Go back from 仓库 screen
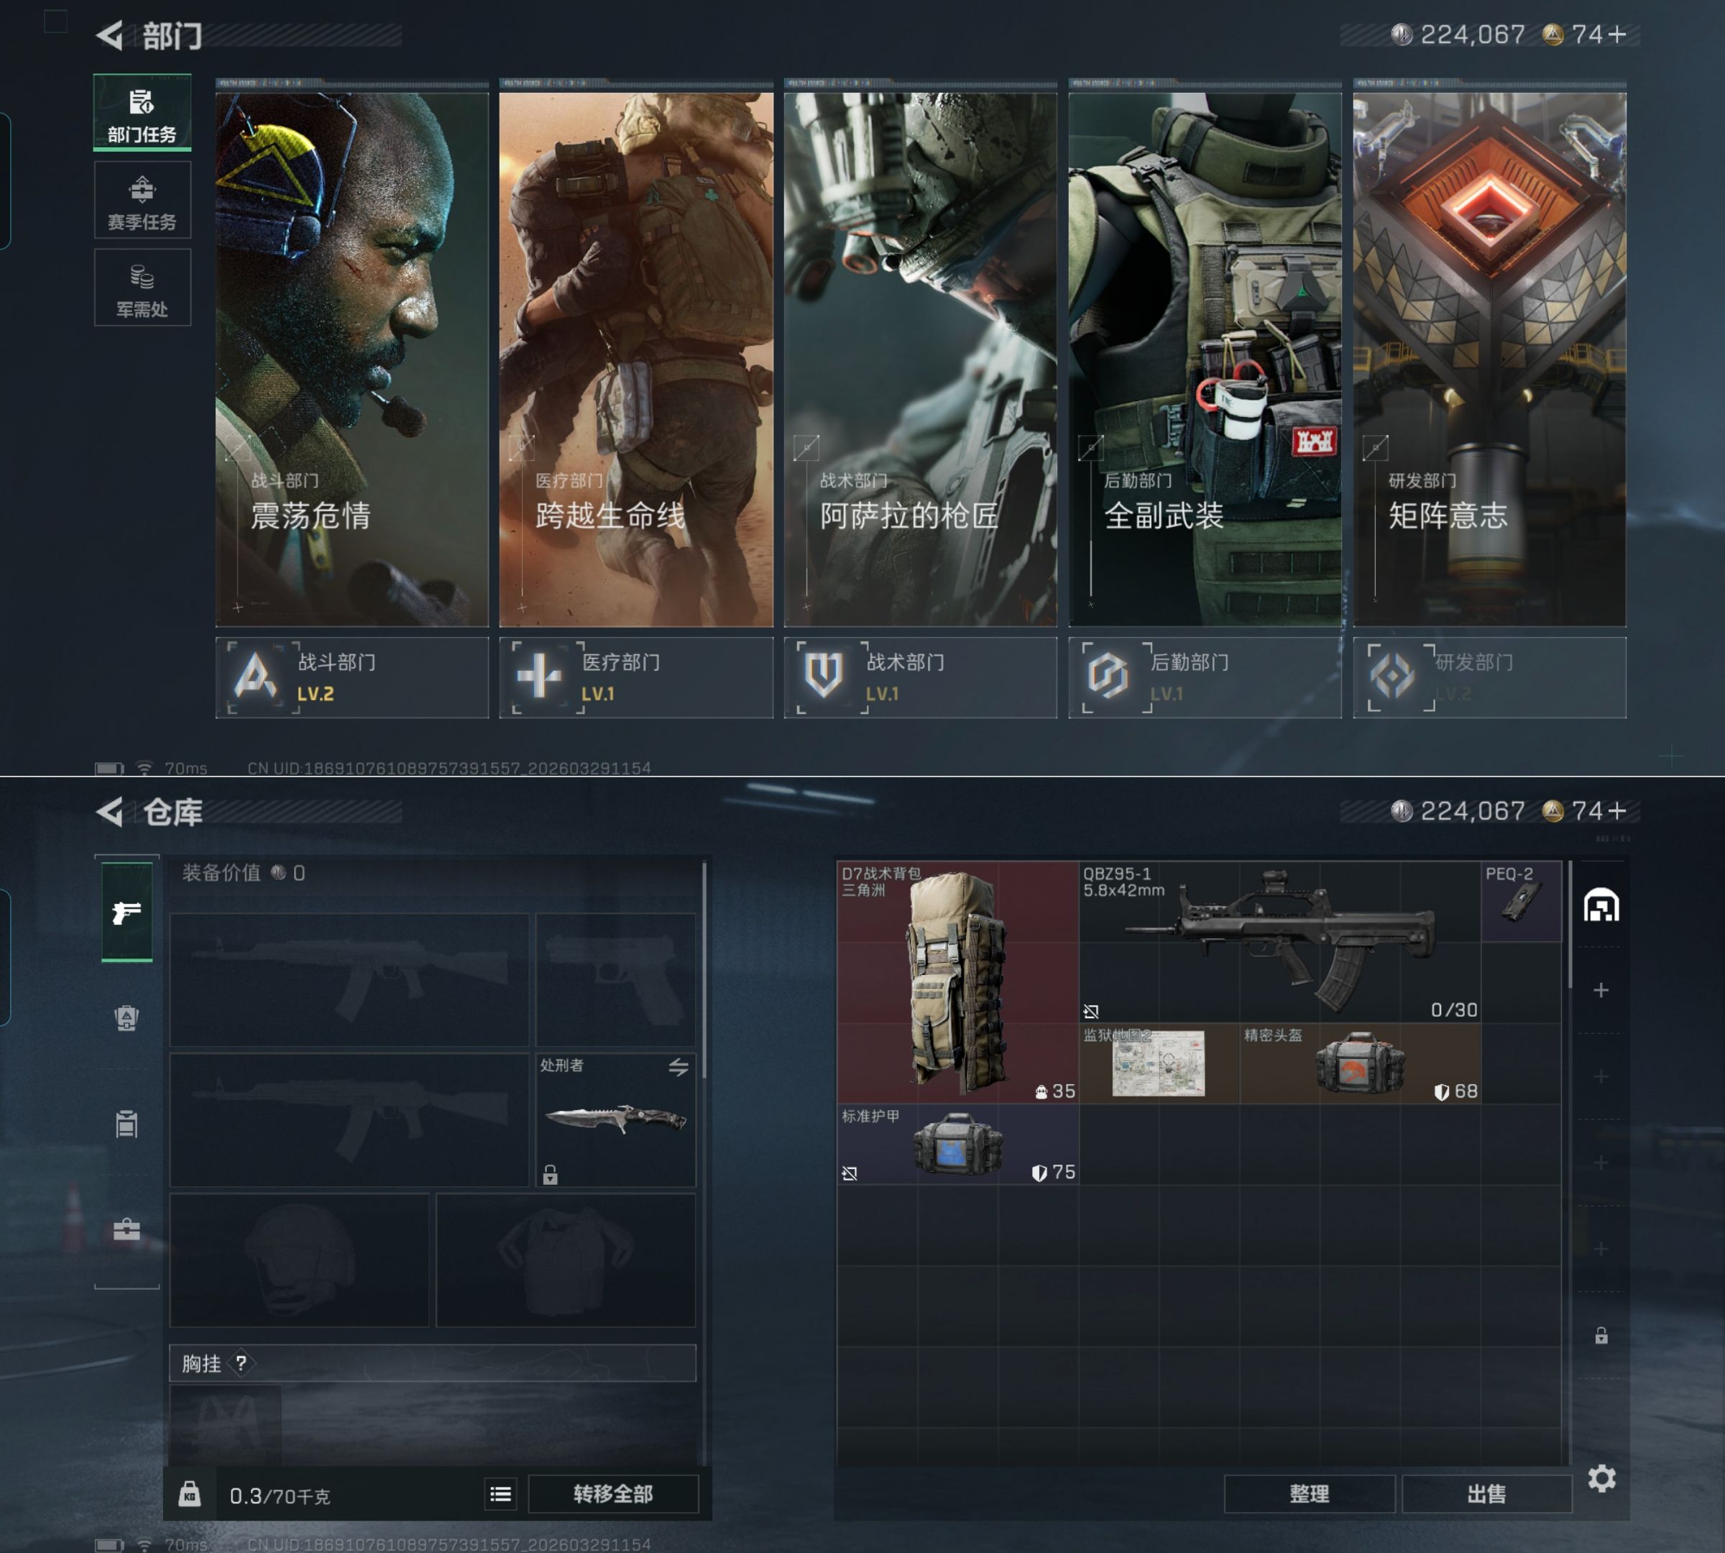Image resolution: width=1725 pixels, height=1553 pixels. [110, 812]
